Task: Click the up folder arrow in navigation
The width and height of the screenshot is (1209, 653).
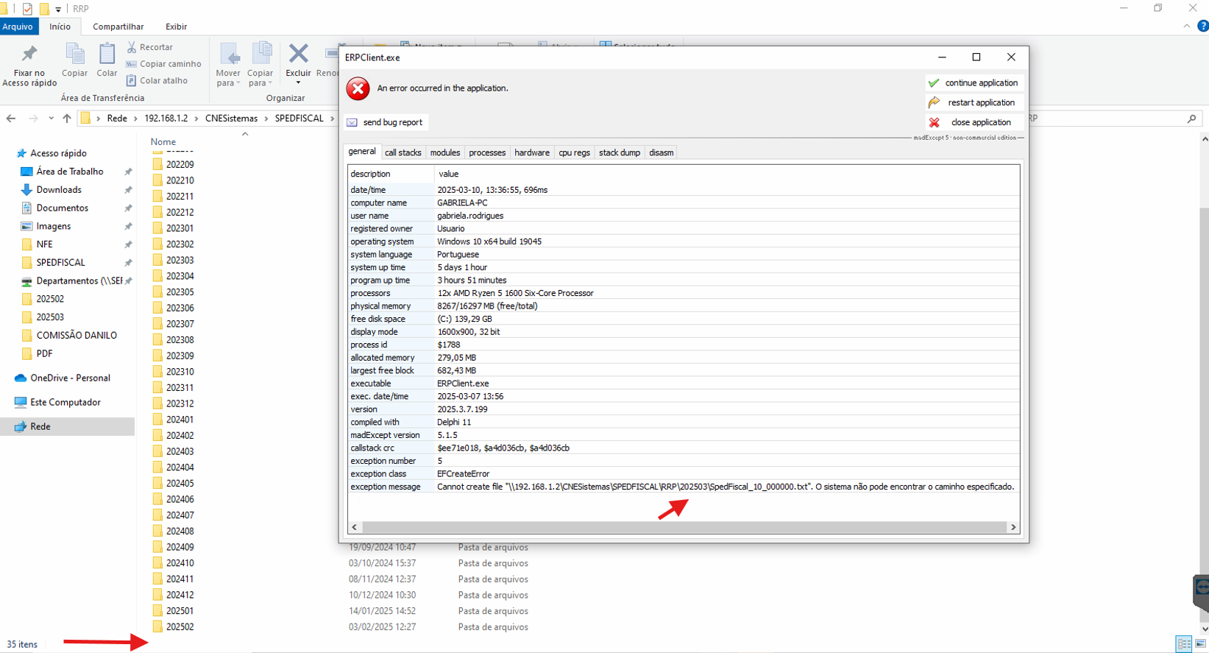Action: tap(67, 119)
